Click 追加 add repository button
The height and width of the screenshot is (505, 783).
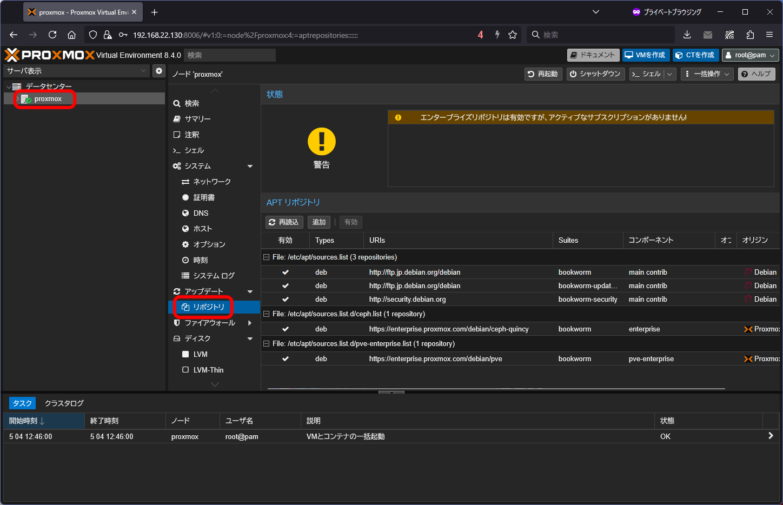(x=319, y=222)
